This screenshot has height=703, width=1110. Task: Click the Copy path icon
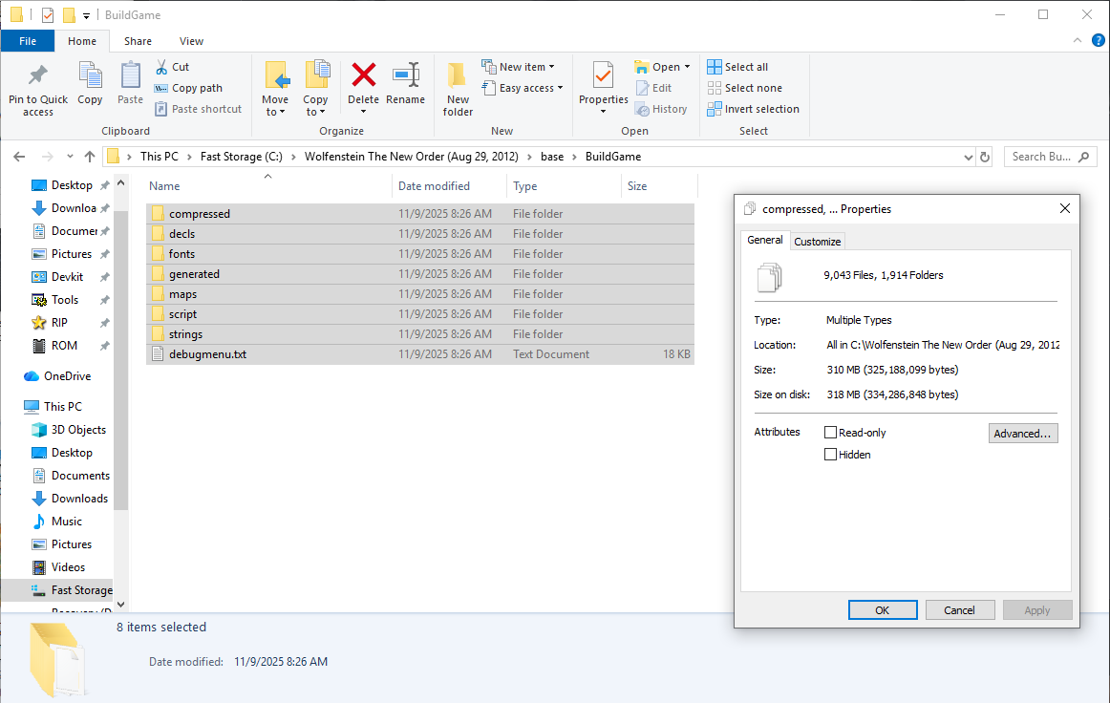pos(161,88)
